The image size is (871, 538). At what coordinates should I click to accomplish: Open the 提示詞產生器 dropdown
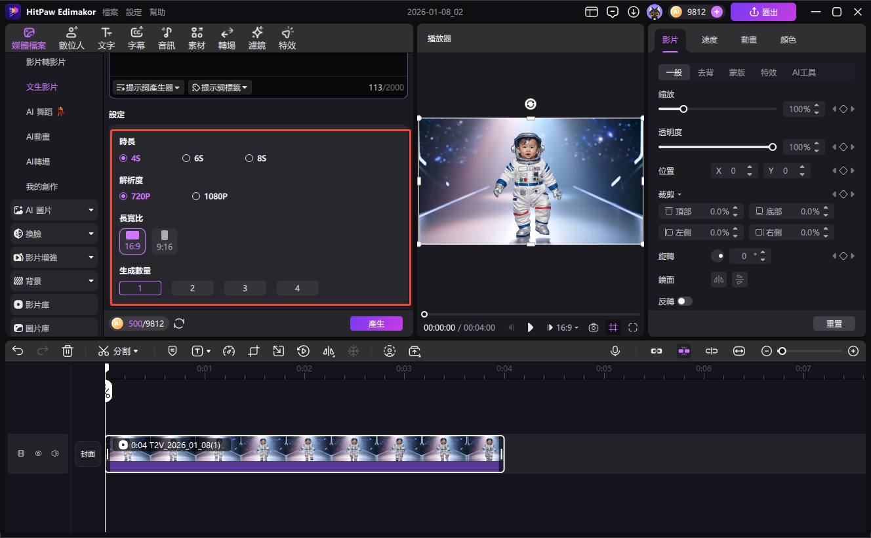[x=148, y=87]
